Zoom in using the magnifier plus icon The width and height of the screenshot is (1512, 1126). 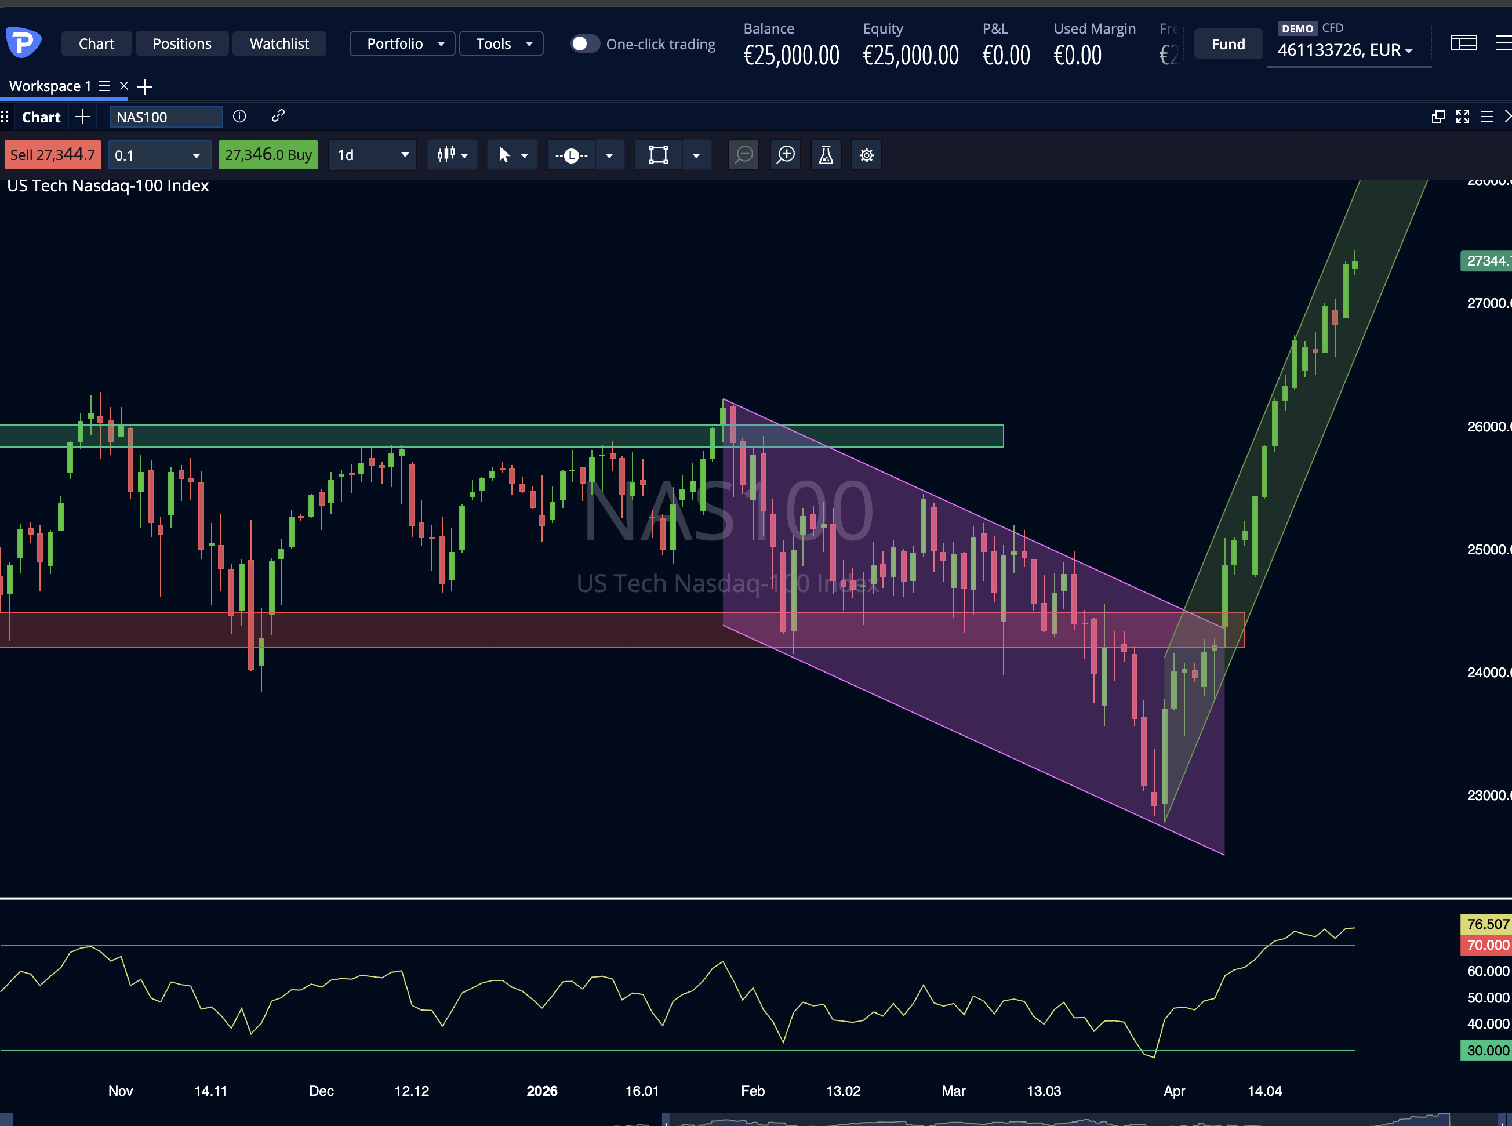[786, 155]
